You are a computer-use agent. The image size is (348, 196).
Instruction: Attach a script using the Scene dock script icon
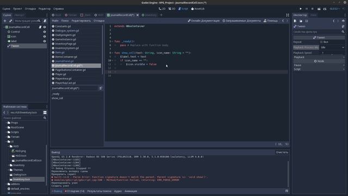[45, 21]
